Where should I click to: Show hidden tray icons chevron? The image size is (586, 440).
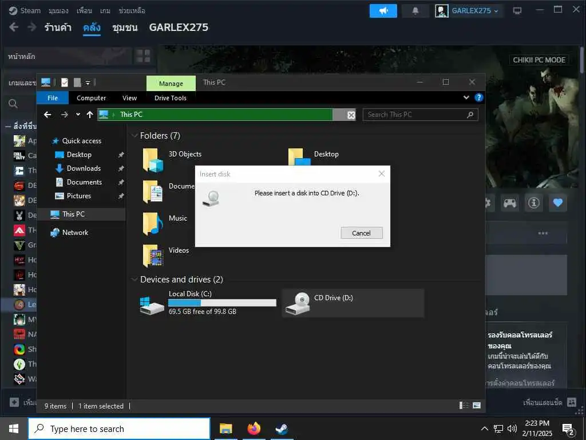[484, 429]
